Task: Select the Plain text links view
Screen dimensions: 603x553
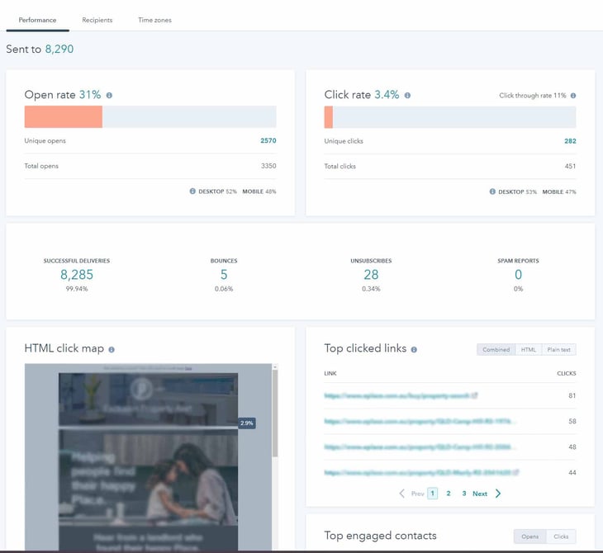Action: (x=558, y=350)
